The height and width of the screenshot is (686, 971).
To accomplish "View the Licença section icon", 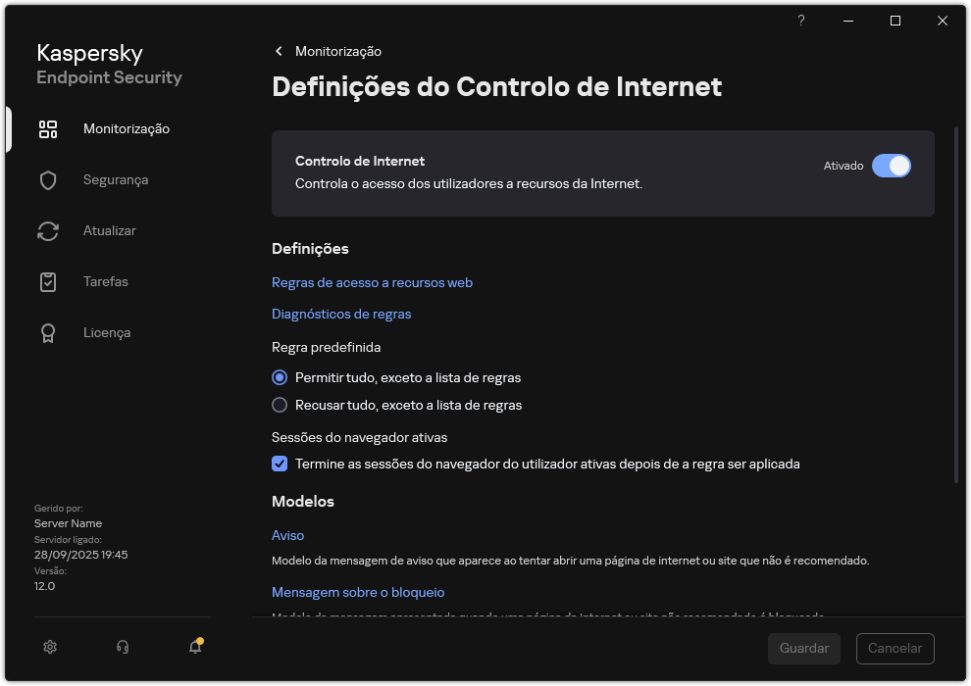I will click(48, 332).
